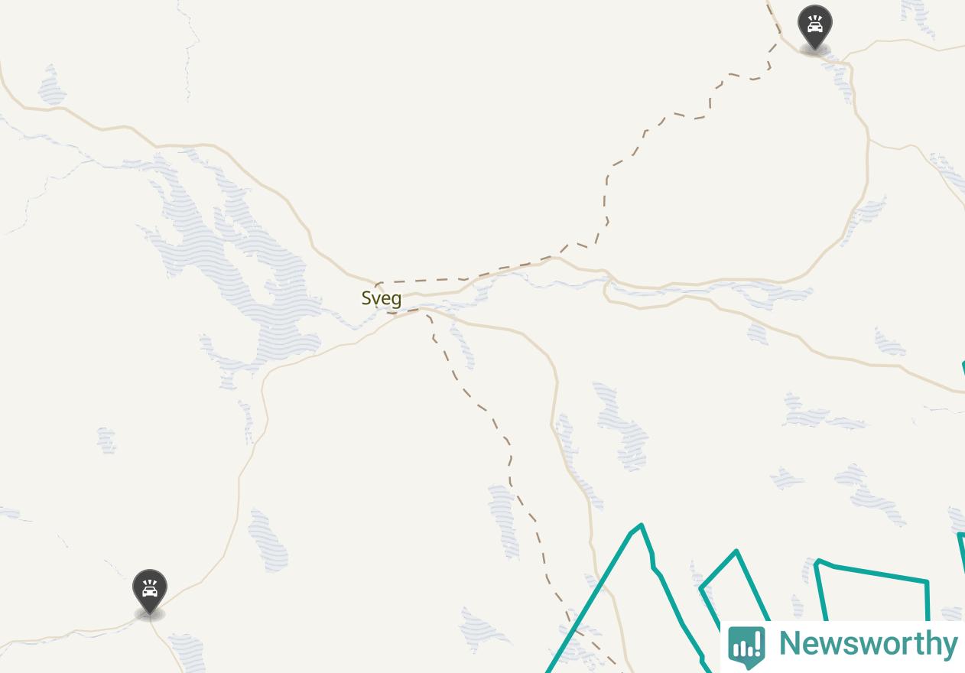Click the oval lake north of southwest marker
The width and height of the screenshot is (965, 673).
268,540
